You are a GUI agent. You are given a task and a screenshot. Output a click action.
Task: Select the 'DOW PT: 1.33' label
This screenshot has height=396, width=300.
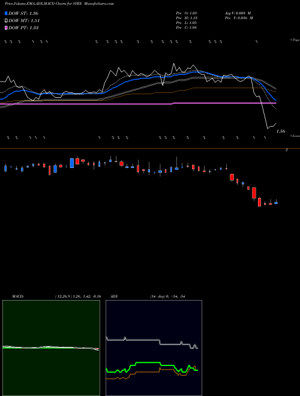[x=23, y=28]
